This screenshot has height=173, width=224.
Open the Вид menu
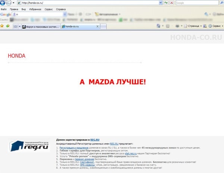[x=24, y=9]
